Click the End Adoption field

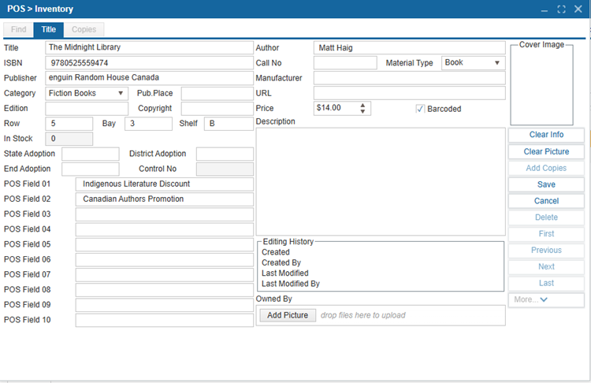(x=91, y=169)
